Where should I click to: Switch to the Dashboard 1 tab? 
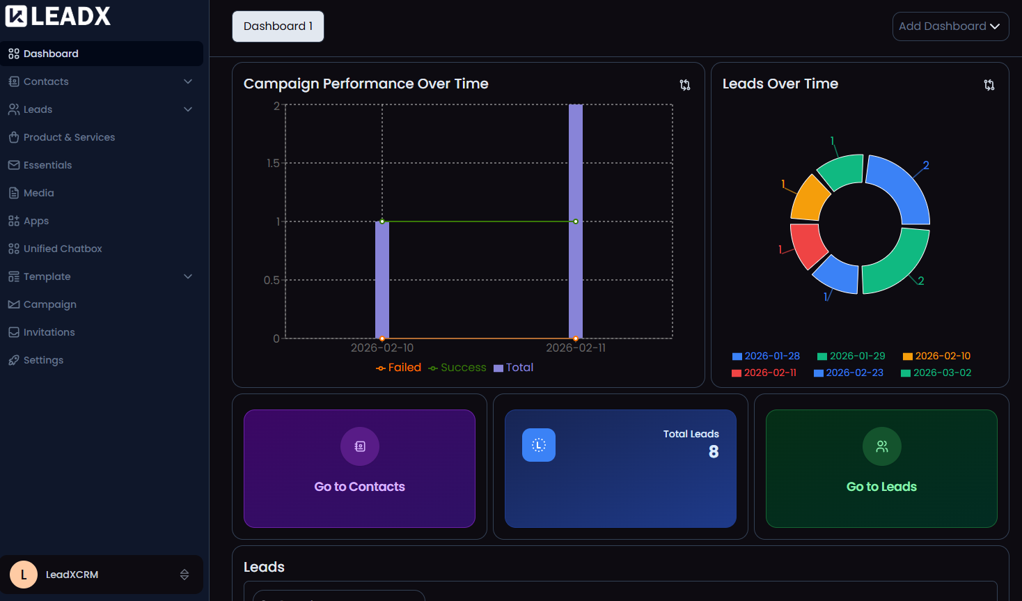[x=277, y=26]
